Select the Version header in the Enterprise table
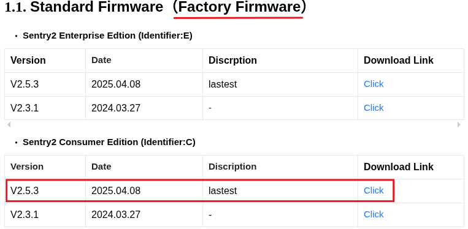 click(x=28, y=60)
